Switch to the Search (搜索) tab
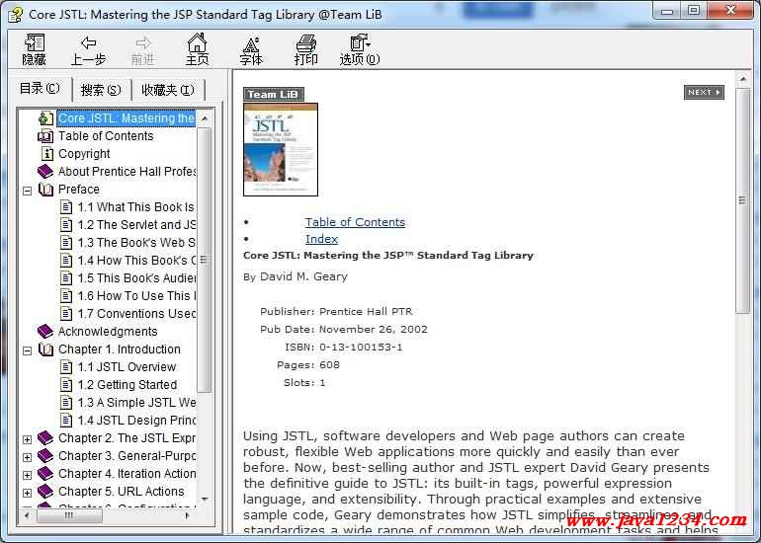Screen dimensions: 761x543 point(101,90)
